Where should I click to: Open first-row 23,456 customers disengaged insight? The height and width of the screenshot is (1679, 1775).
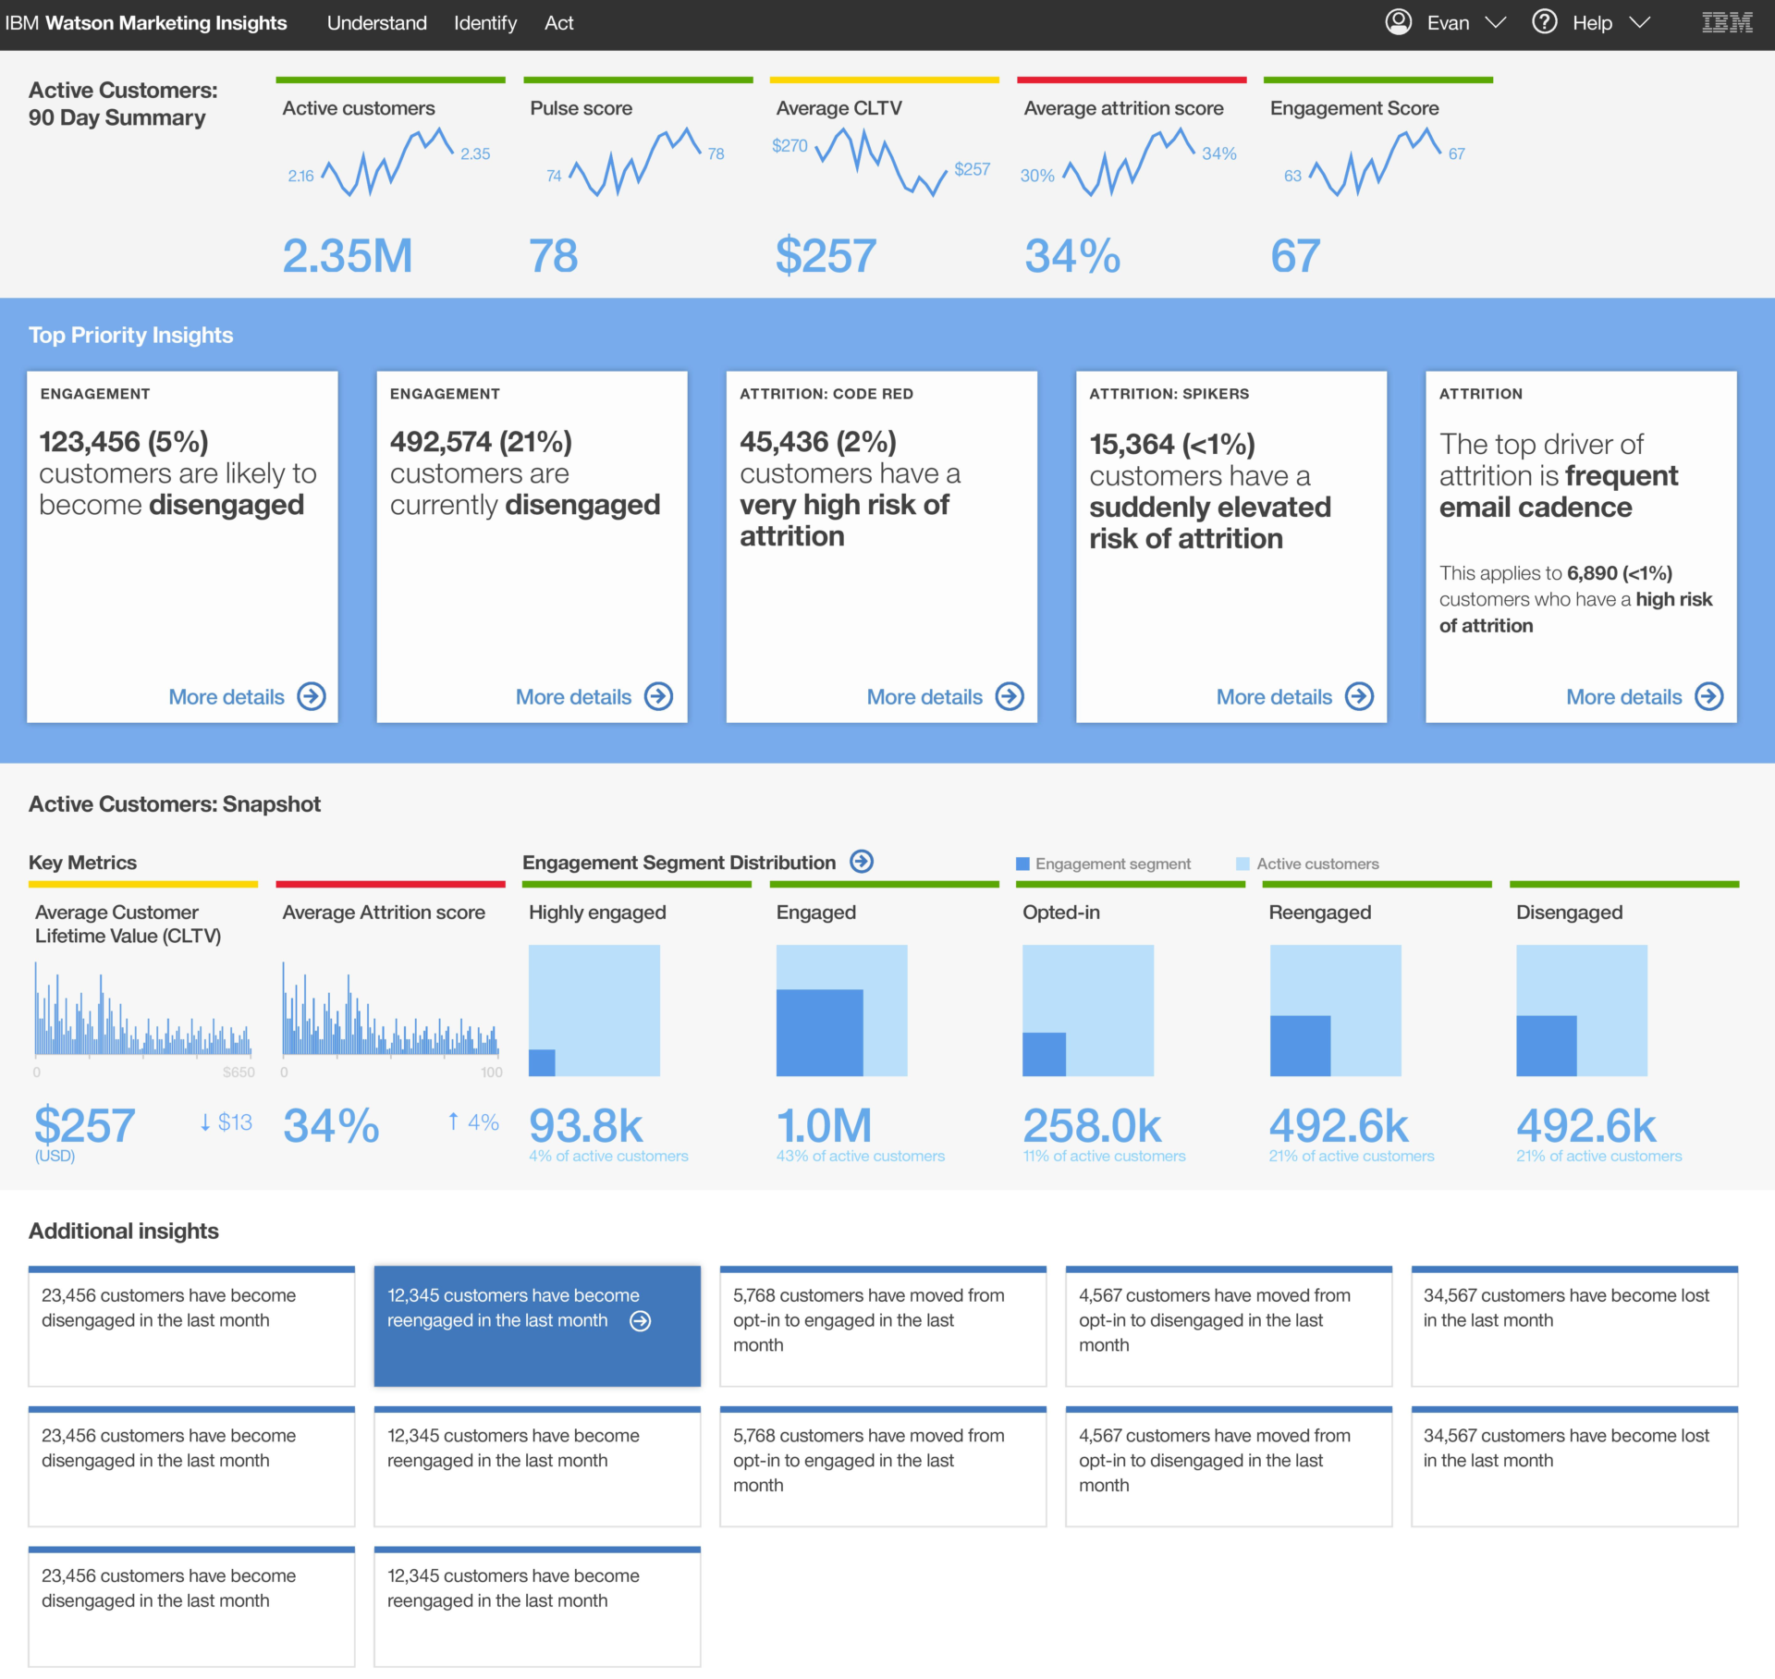[x=191, y=1326]
